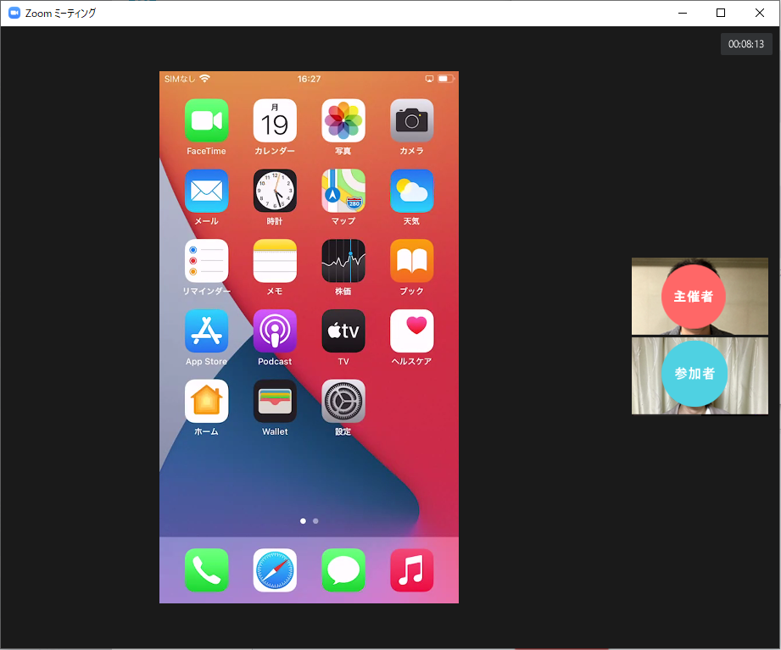Launch the App Store icon

[x=206, y=331]
